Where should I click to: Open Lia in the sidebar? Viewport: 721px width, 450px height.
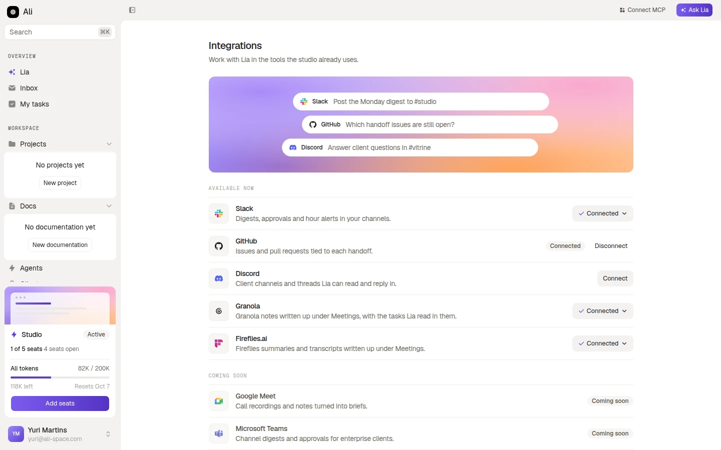click(x=60, y=72)
